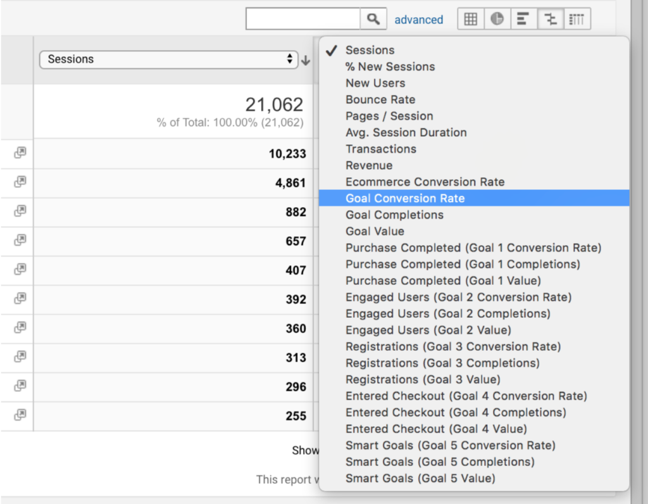648x504 pixels.
Task: Choose Avg. Session Duration option
Action: (406, 132)
